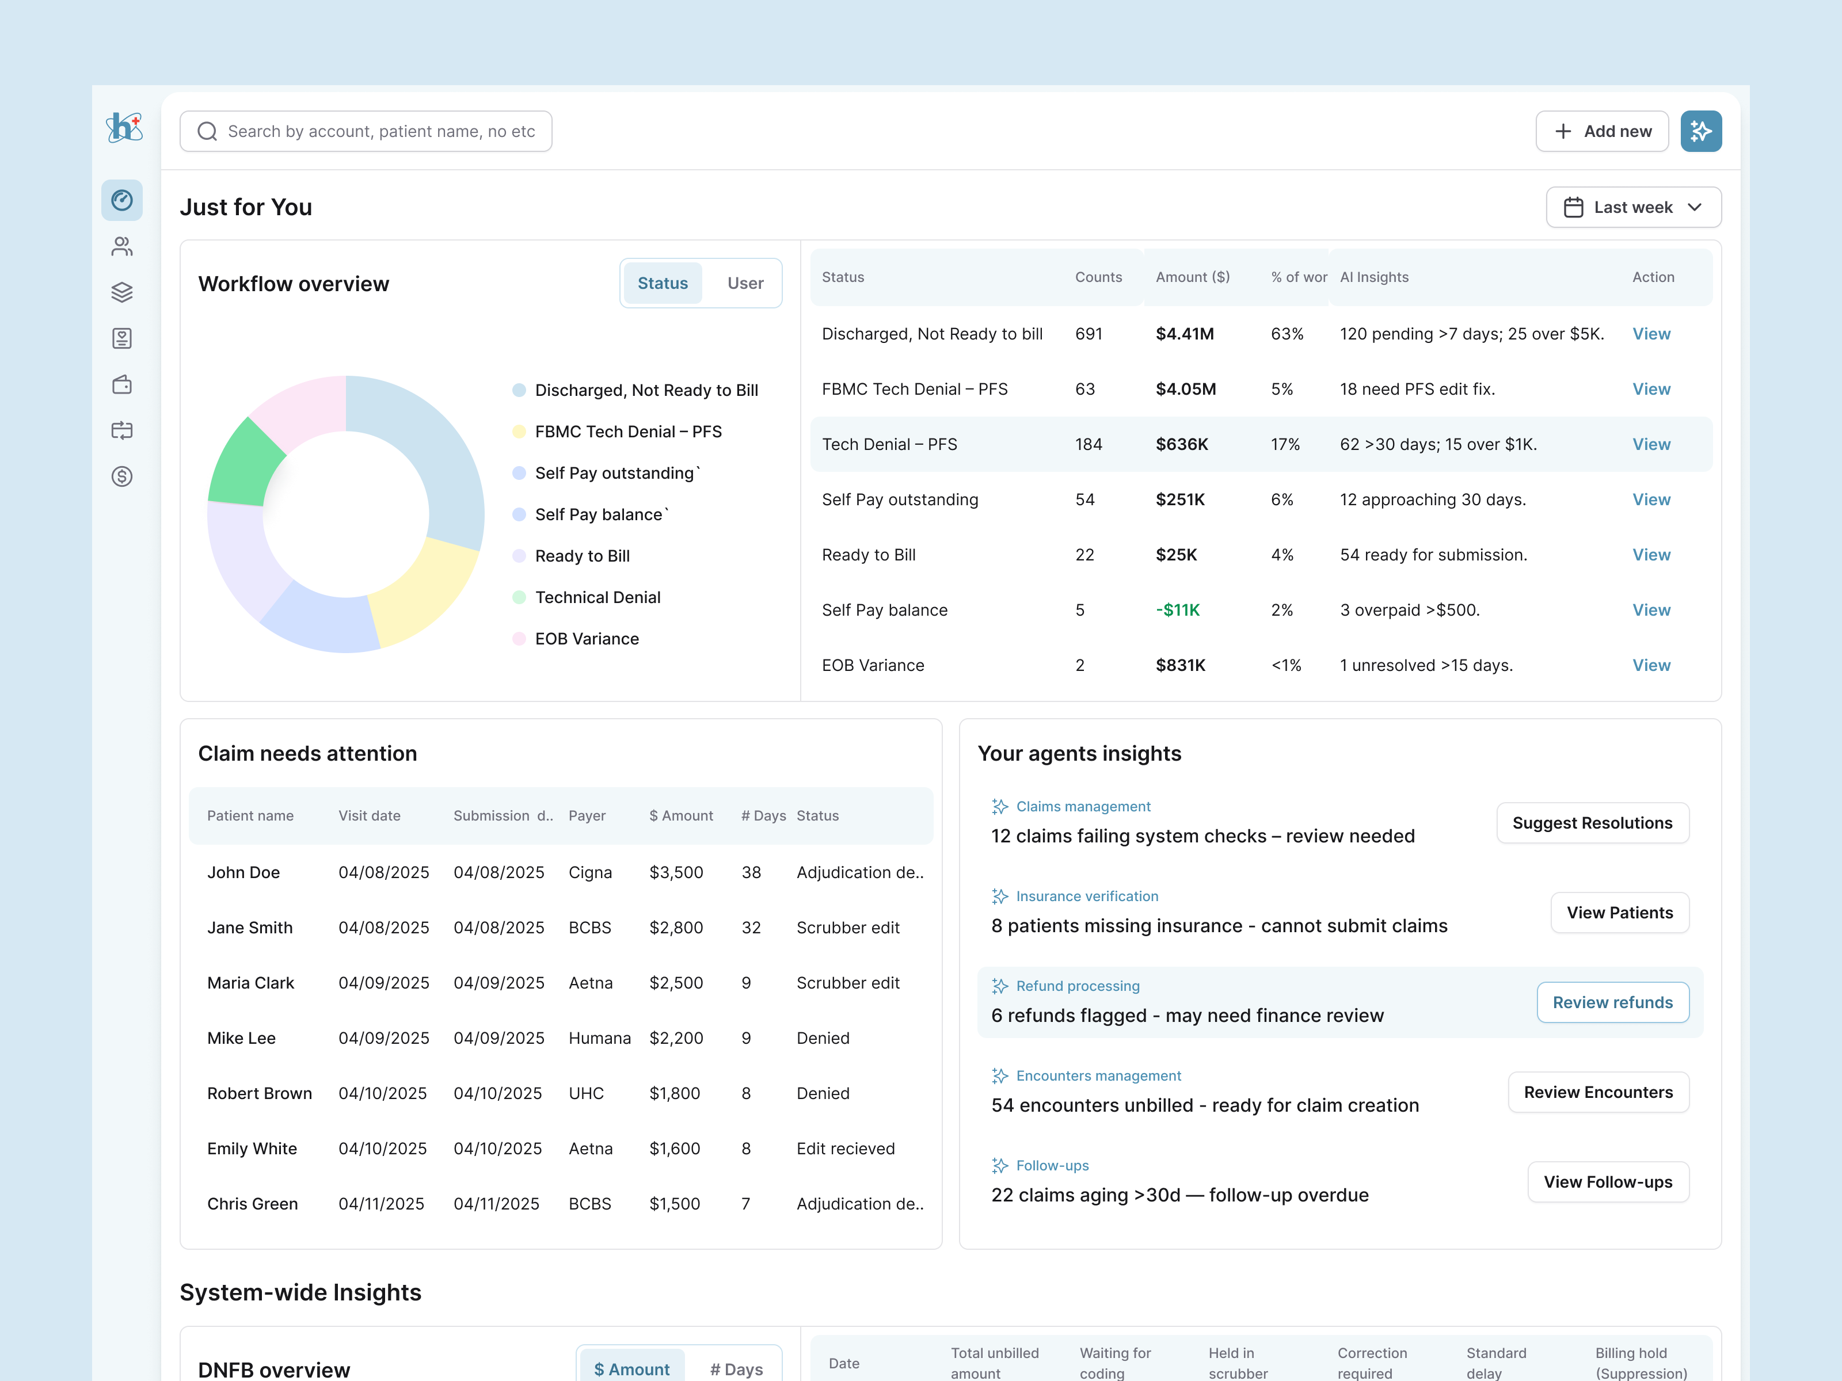Switch workflow overview to User view

click(744, 283)
